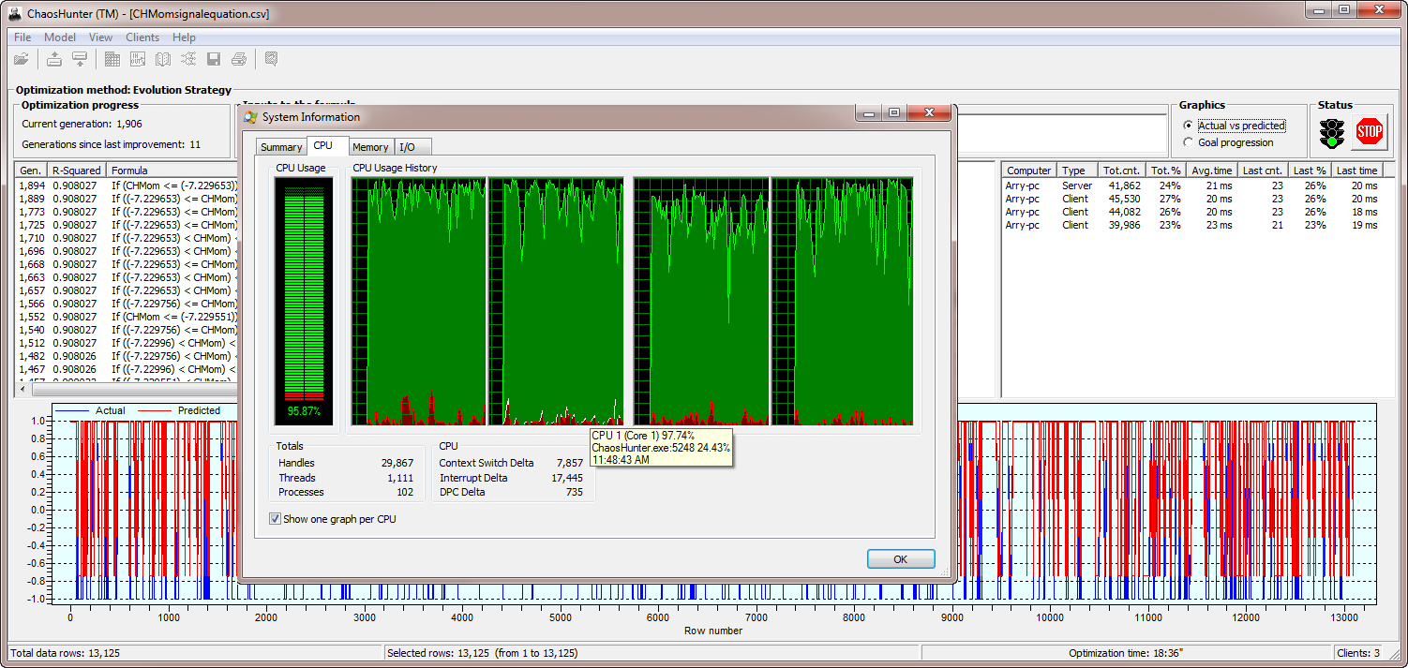Maximize the System Information dialog
Viewport: 1408px width, 668px height.
pyautogui.click(x=893, y=113)
